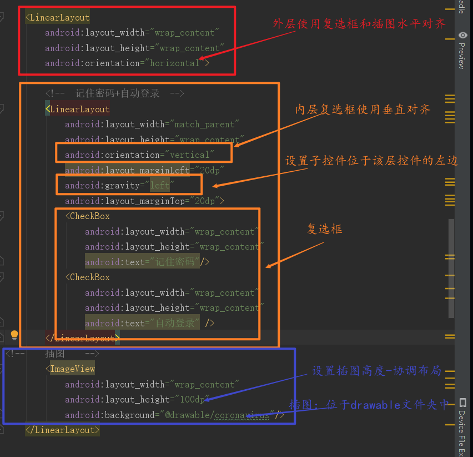Click the text value "记住密码"

[175, 262]
